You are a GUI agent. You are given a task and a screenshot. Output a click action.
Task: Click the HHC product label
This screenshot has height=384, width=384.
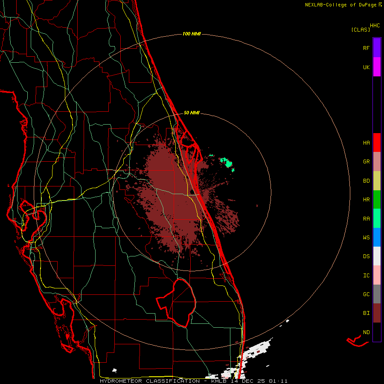pyautogui.click(x=375, y=26)
